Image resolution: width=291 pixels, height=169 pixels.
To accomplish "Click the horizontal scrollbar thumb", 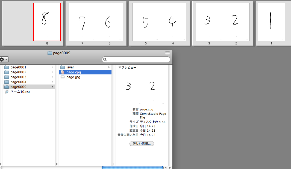I will click(133, 168).
